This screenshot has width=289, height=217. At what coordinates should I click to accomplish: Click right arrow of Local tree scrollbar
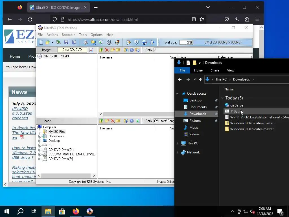click(x=94, y=176)
